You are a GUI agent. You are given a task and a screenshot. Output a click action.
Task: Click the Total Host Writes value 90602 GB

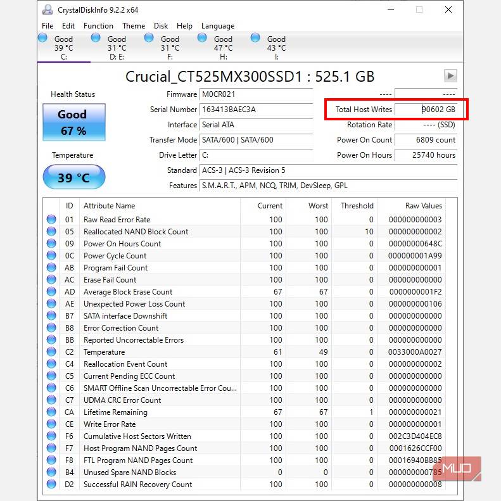coord(426,110)
